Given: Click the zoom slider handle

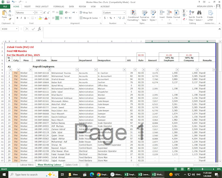Looking at the screenshot, I should coord(202,169).
